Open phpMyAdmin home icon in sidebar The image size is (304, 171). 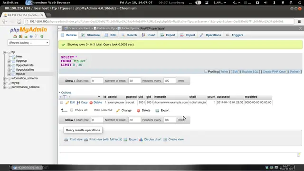tap(15, 36)
